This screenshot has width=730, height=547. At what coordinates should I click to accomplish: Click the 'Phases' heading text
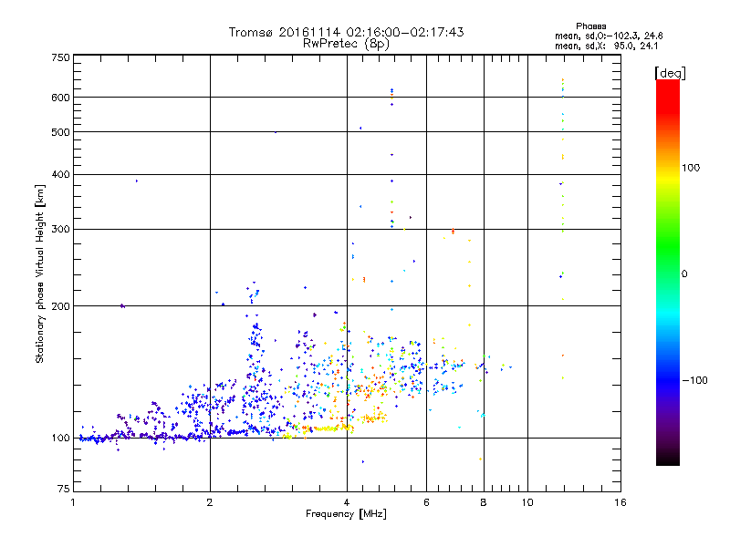point(590,26)
